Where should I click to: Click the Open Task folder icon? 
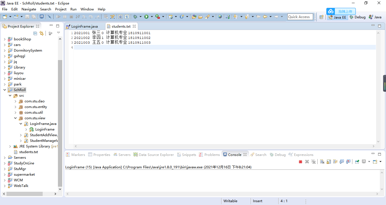(x=200, y=17)
